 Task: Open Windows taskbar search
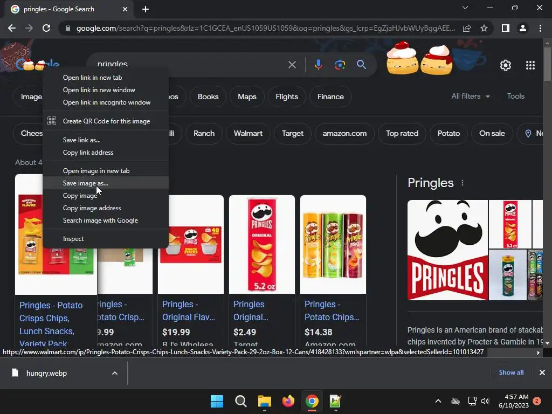(241, 401)
